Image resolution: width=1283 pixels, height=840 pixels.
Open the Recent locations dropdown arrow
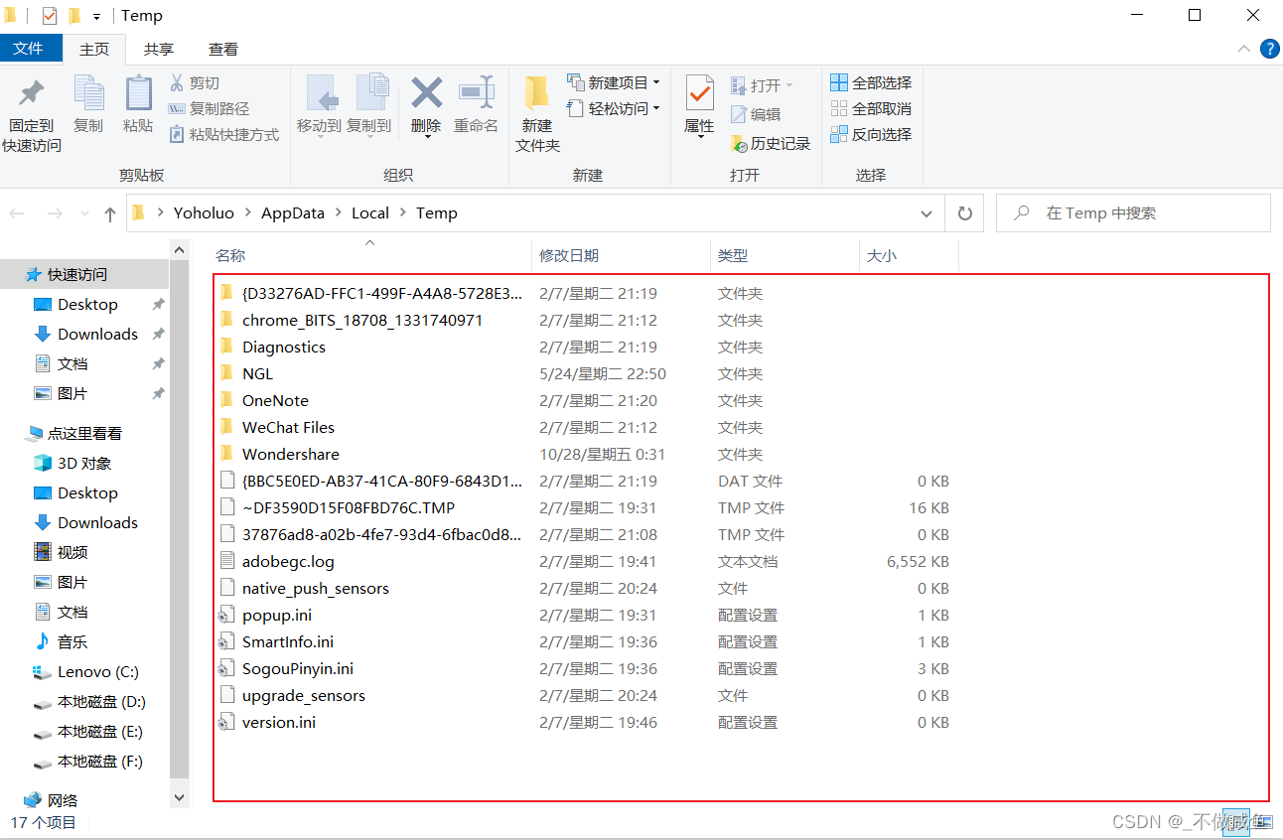pyautogui.click(x=84, y=213)
